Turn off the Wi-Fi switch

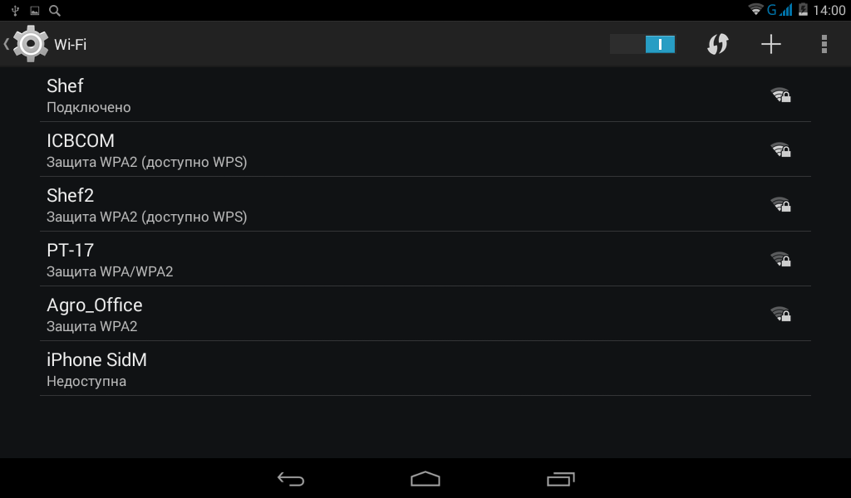[x=642, y=44]
